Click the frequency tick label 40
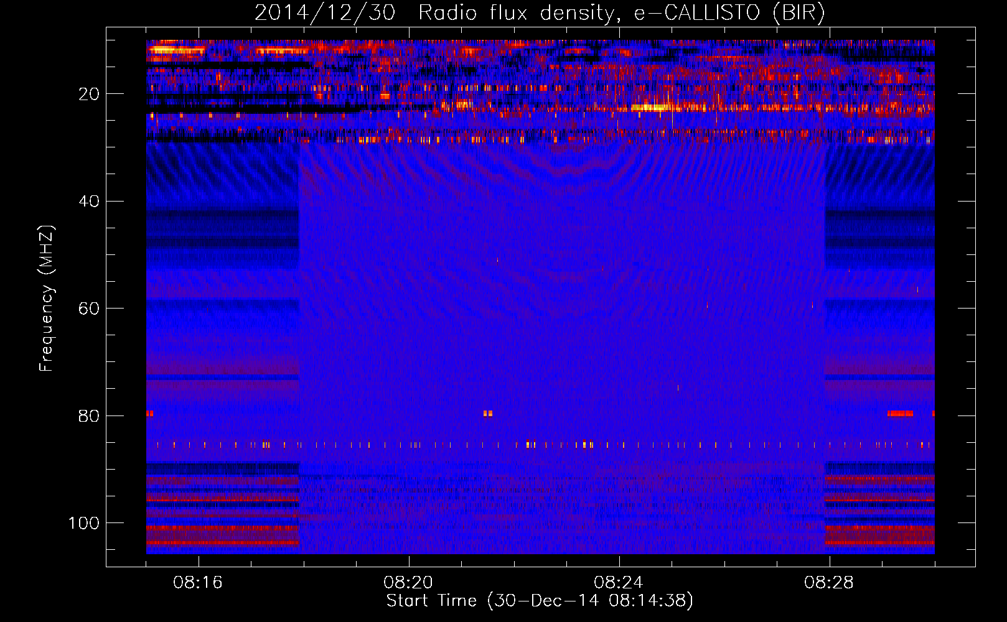 pos(90,202)
